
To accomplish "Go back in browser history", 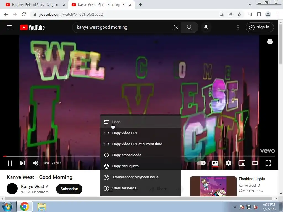I will [6, 14].
